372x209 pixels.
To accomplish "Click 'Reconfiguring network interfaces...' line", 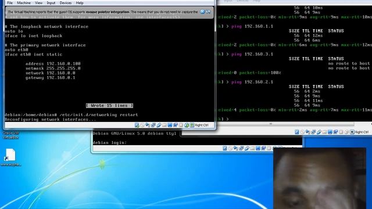I will [51, 120].
